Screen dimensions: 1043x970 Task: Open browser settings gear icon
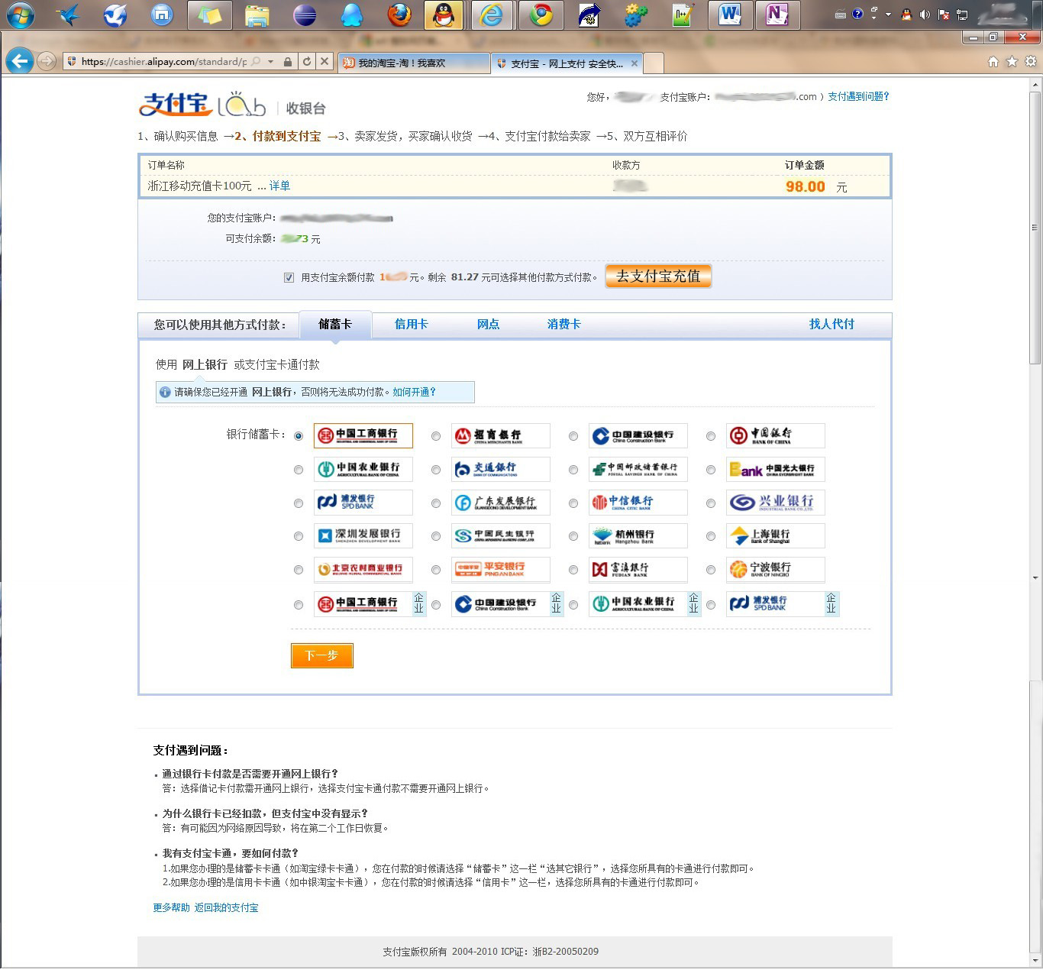tap(1030, 62)
